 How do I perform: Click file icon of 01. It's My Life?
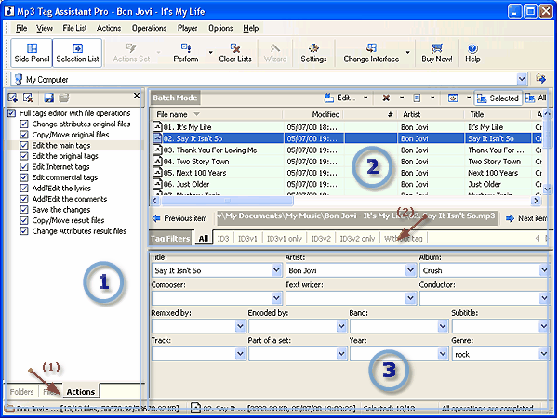157,127
